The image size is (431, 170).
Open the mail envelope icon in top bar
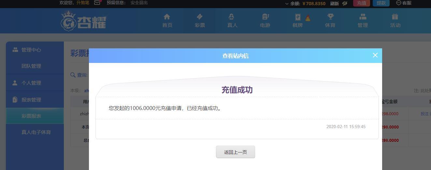[x=97, y=3]
